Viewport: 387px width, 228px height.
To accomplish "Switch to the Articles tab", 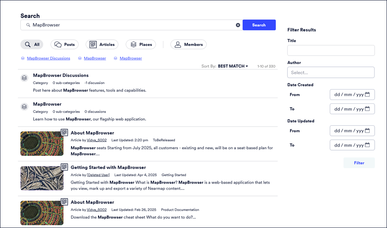I will tap(102, 44).
